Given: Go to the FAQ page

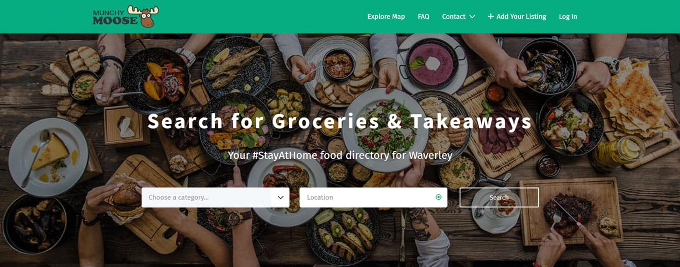Looking at the screenshot, I should (x=424, y=17).
